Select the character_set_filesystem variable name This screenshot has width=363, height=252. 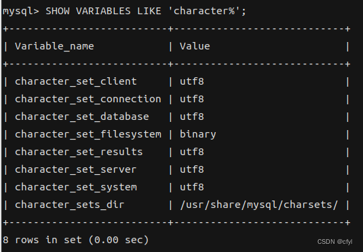pos(88,134)
